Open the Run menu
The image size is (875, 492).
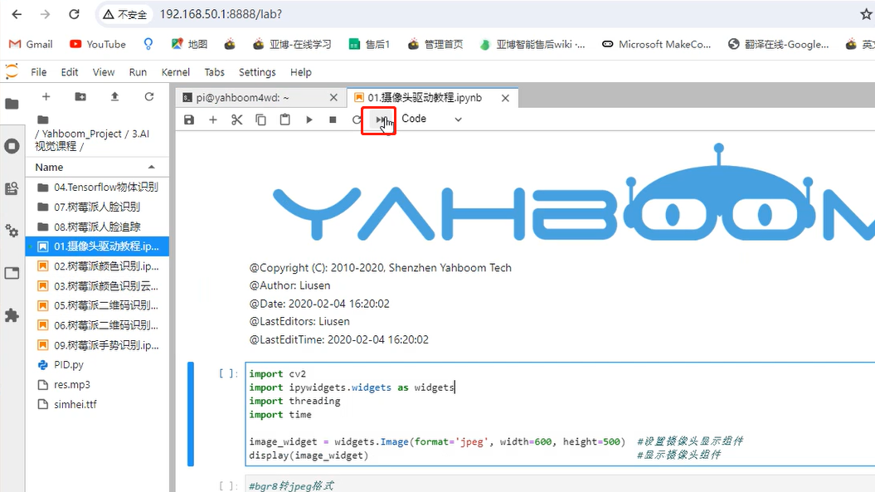[138, 72]
